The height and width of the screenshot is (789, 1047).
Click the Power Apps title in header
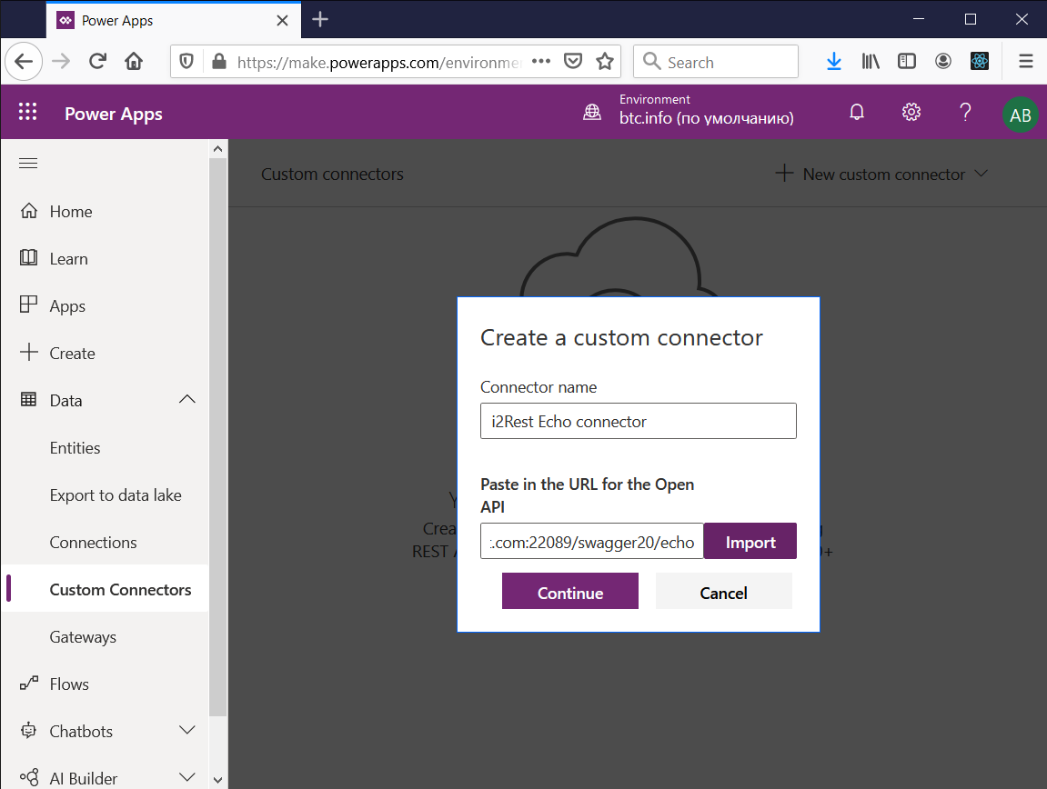point(114,114)
